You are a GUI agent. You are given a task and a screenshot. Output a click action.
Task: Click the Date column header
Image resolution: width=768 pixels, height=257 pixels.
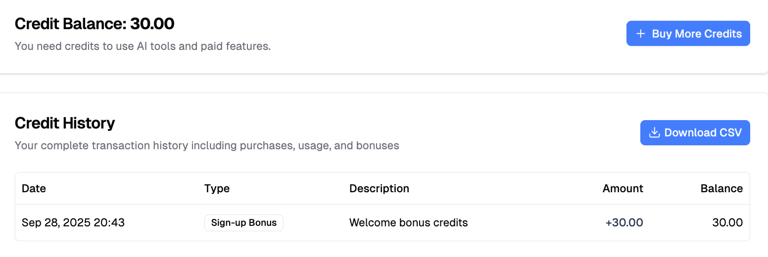[x=34, y=188]
